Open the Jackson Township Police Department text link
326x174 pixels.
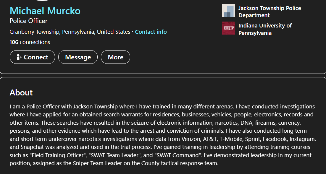coord(270,12)
